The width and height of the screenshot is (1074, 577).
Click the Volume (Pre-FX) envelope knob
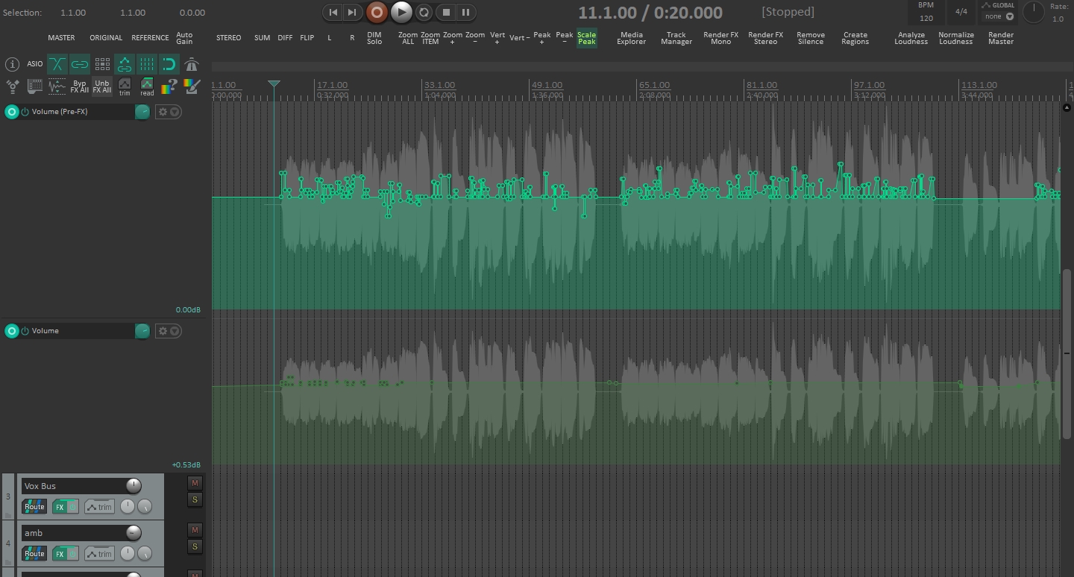142,112
